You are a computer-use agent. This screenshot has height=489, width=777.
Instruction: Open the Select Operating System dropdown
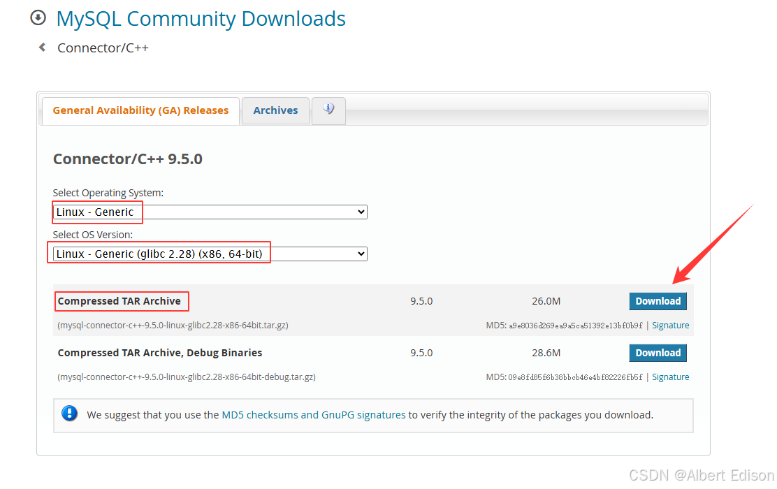coord(210,212)
